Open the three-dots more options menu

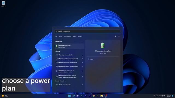[119, 36]
